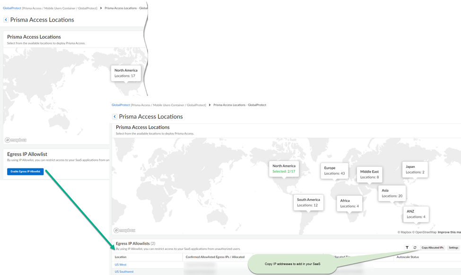Select North America Locations 17 marker in upper map
The width and height of the screenshot is (461, 275).
tap(126, 73)
